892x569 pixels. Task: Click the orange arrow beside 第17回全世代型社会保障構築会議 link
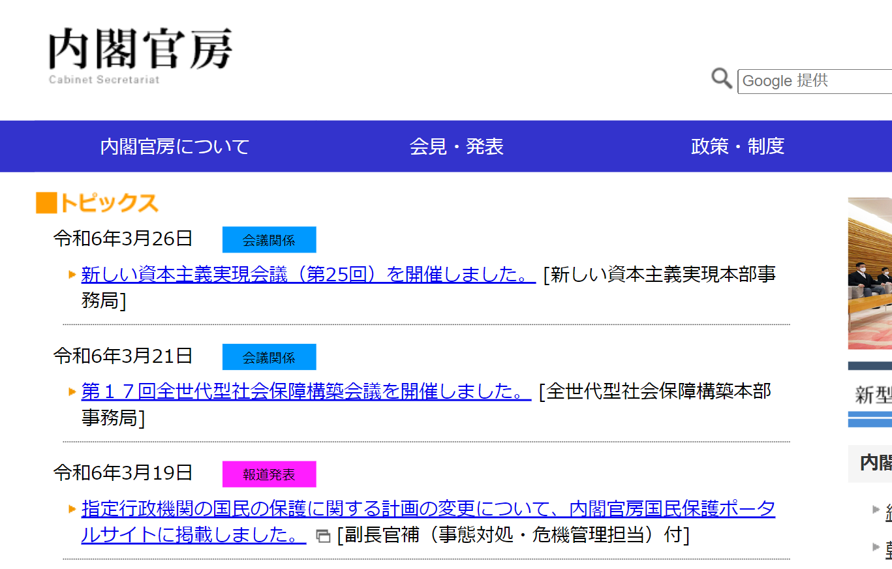(72, 392)
